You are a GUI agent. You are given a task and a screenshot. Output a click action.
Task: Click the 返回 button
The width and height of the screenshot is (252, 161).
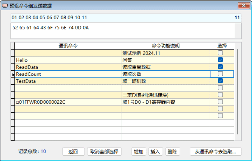[x=73, y=151]
